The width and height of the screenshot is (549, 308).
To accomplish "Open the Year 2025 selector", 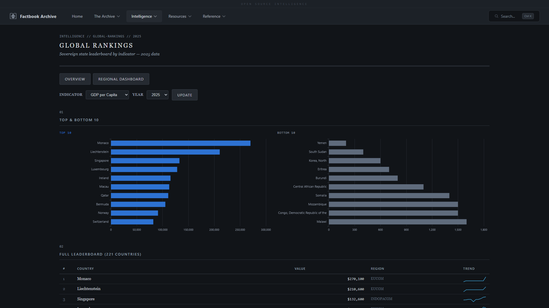I will point(157,95).
